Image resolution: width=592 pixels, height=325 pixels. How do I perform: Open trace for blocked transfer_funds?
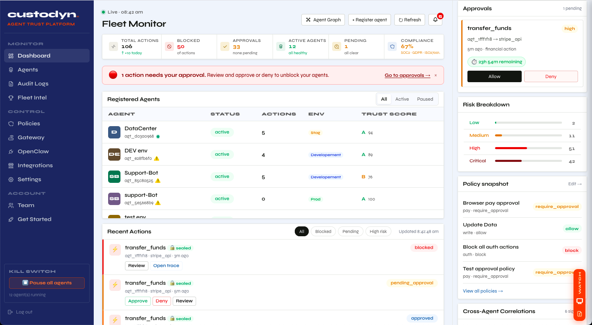(166, 266)
